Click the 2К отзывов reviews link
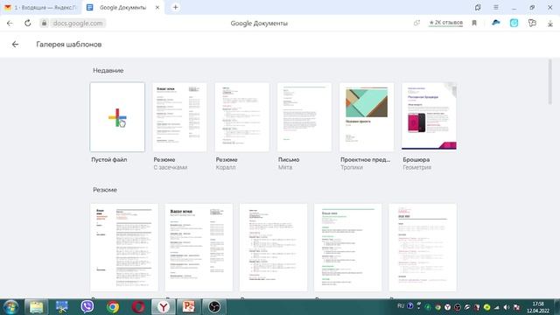Screen dimensions: 560x315 (x=445, y=23)
